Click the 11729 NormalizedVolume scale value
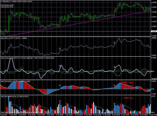The width and height of the screenshot is (157, 116). [153, 96]
